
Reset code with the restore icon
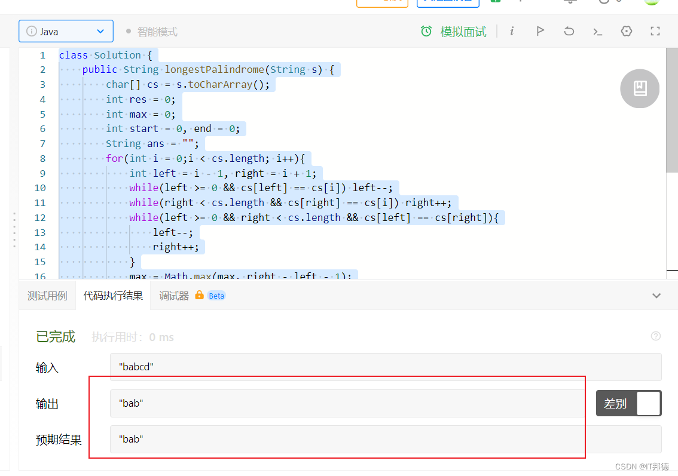pos(569,31)
